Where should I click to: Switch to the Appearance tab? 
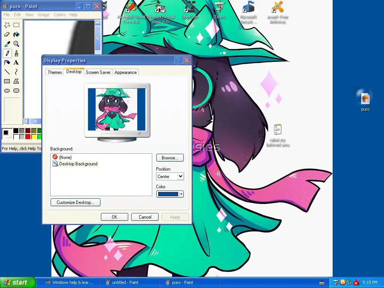pos(125,72)
